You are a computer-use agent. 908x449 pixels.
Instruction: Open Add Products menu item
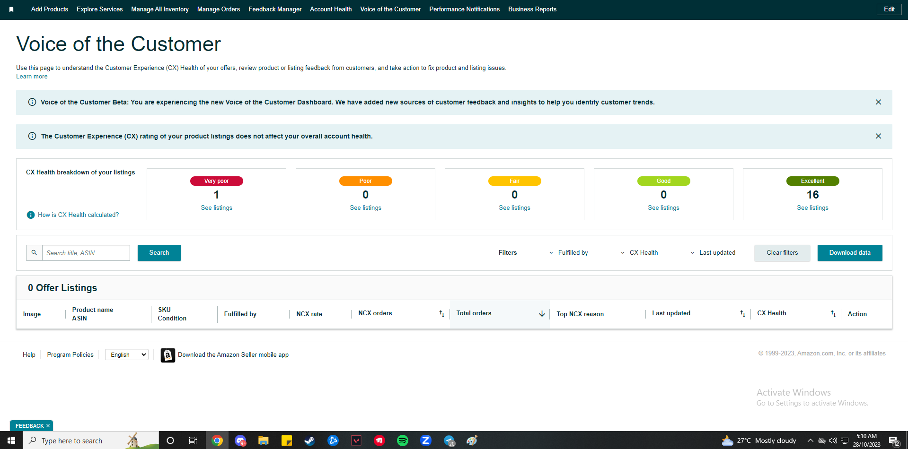(x=50, y=9)
